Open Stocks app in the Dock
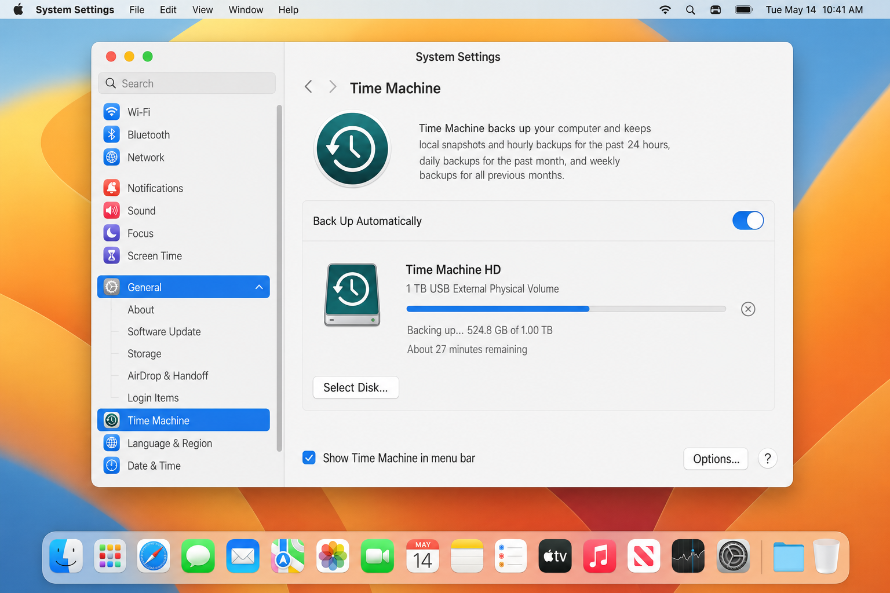 (x=688, y=556)
